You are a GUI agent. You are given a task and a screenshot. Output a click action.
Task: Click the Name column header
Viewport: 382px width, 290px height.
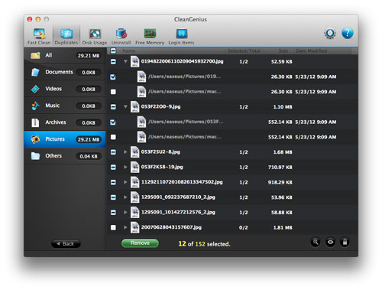pos(128,51)
